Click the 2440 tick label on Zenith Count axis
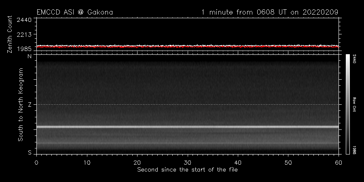This screenshot has width=364, height=182. pos(24,20)
